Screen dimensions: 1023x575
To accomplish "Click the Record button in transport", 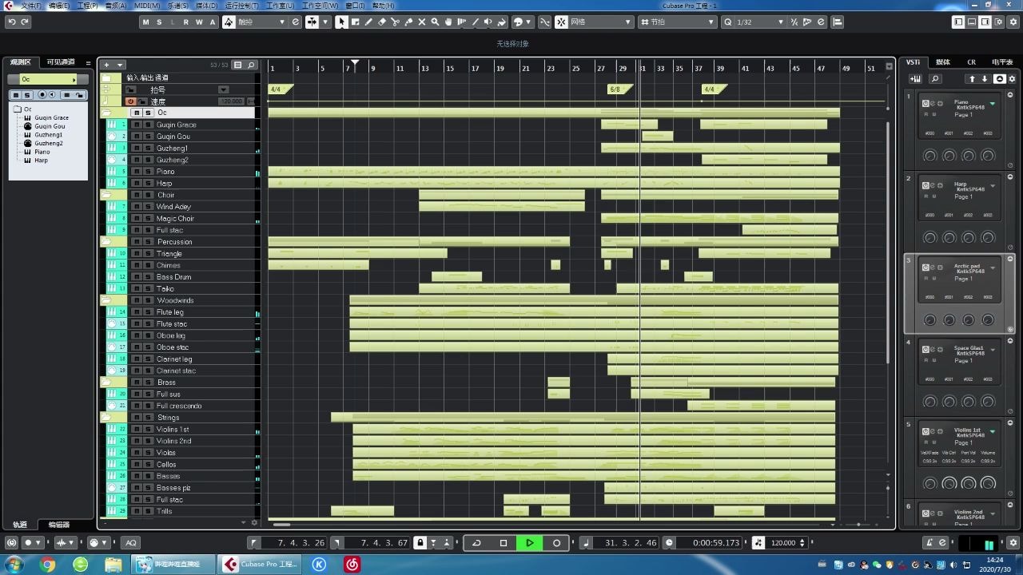I will (556, 543).
